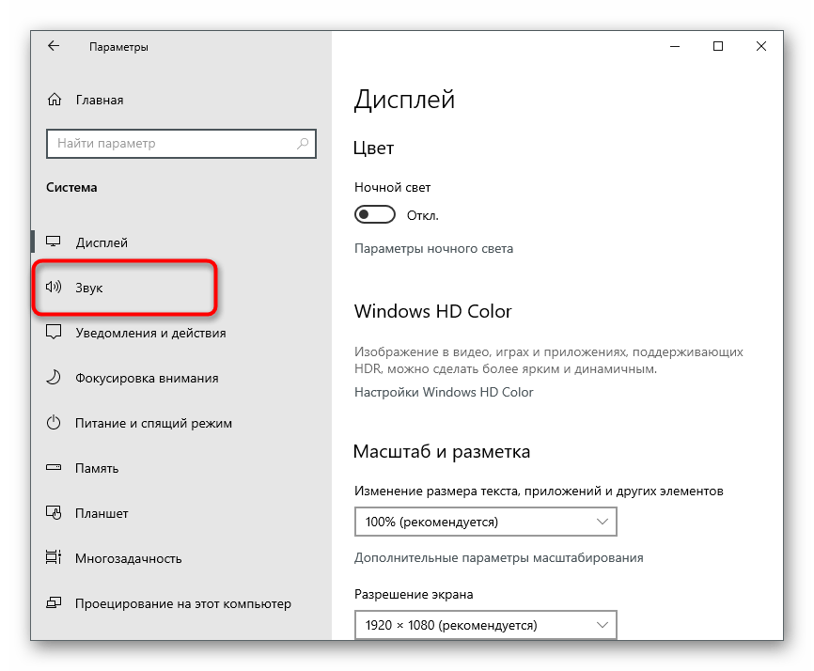
Task: Open the 100% (рекомендуется) scale dropdown
Action: tap(485, 522)
